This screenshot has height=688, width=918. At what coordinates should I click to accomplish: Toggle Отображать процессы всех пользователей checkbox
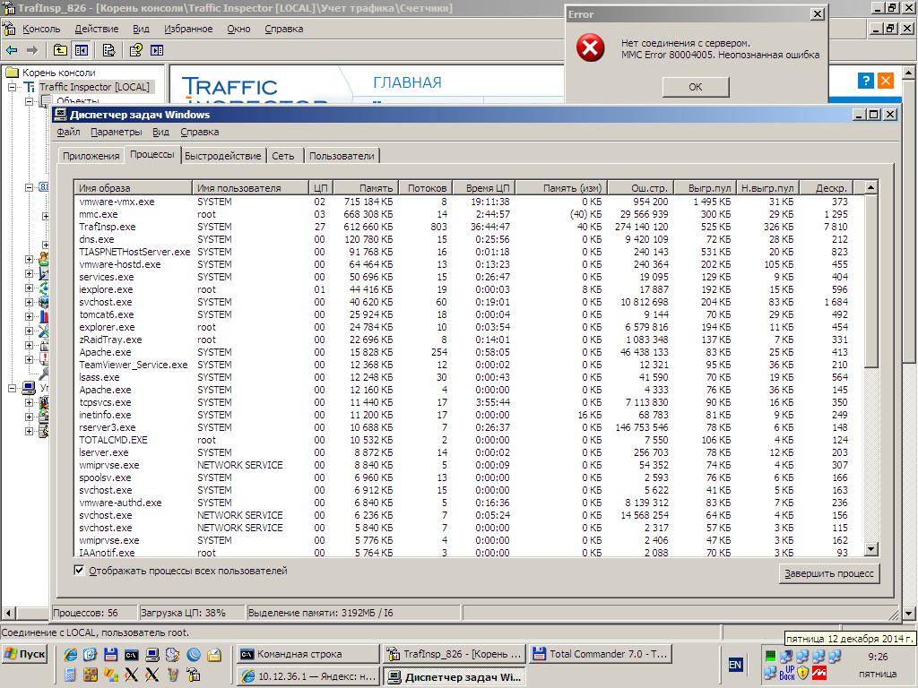[79, 571]
